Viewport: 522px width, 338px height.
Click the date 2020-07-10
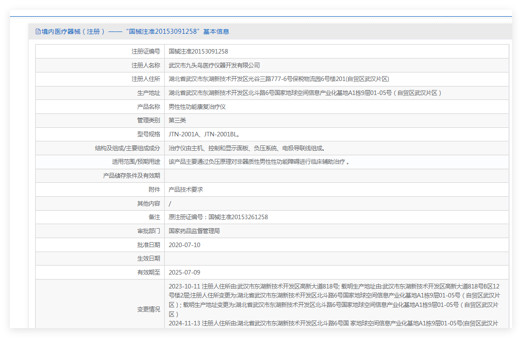pyautogui.click(x=185, y=245)
